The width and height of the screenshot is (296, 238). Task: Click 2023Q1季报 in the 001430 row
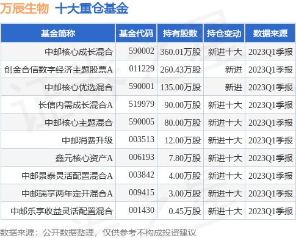pos(270,211)
